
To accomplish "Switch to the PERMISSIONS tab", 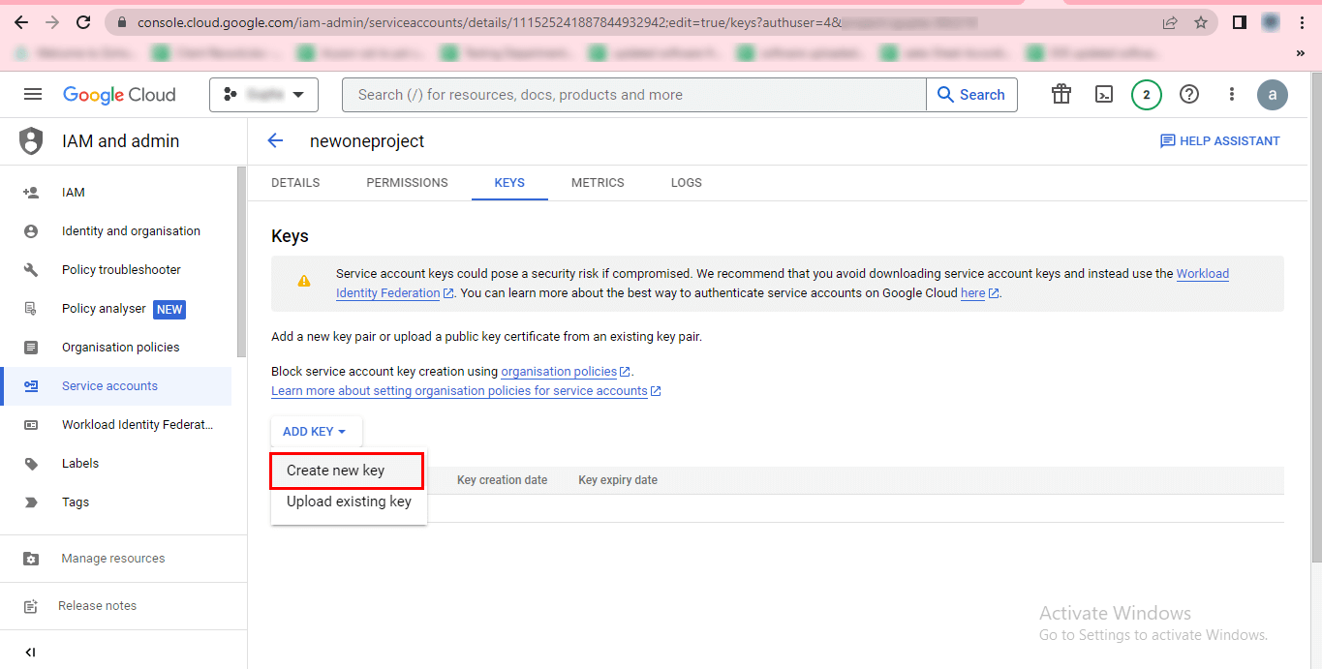I will pyautogui.click(x=407, y=183).
